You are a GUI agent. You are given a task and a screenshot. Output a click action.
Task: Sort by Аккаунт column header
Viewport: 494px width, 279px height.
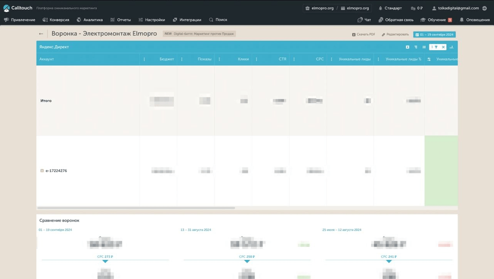tap(46, 59)
